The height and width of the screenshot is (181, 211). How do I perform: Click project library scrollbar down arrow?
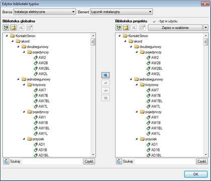pos(206,154)
